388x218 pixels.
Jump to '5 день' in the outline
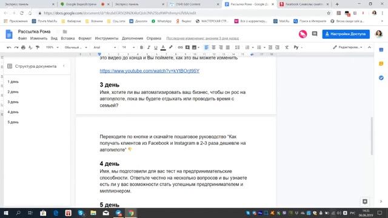13,122
